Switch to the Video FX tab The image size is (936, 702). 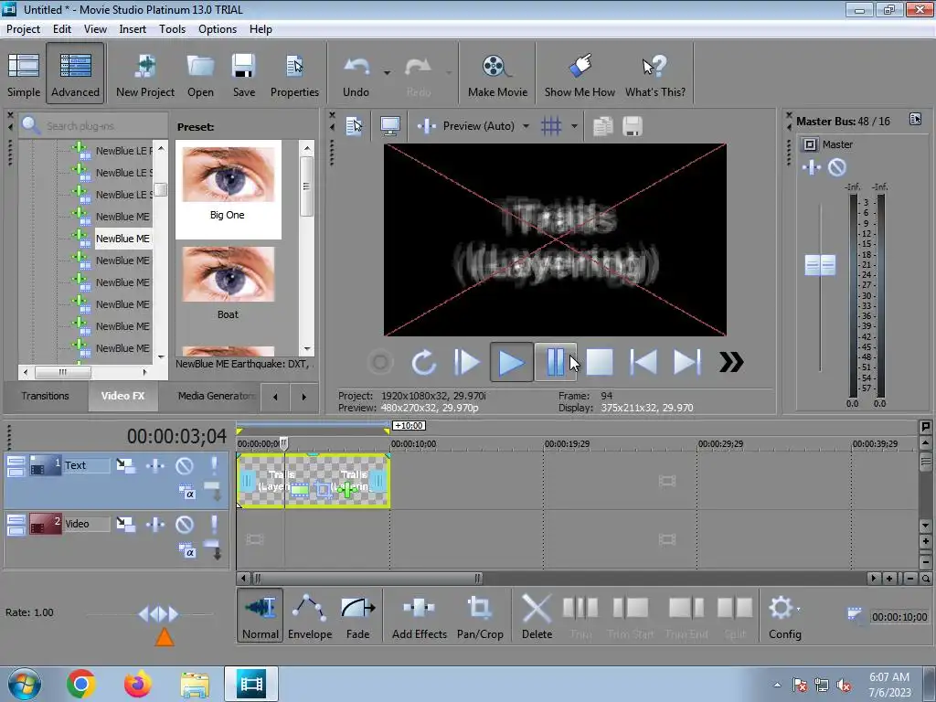pyautogui.click(x=123, y=396)
